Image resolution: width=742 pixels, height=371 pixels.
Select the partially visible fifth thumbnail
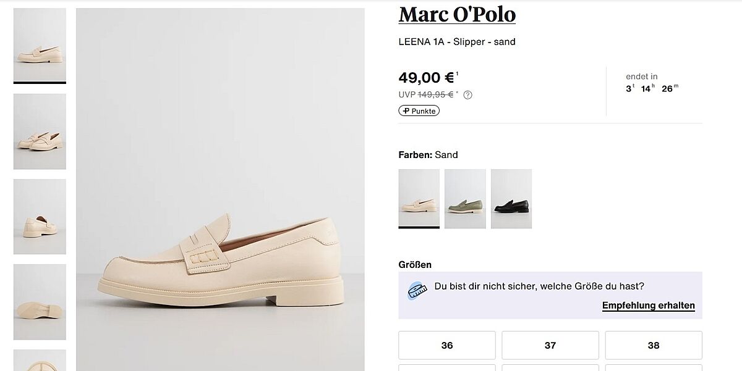pos(40,361)
